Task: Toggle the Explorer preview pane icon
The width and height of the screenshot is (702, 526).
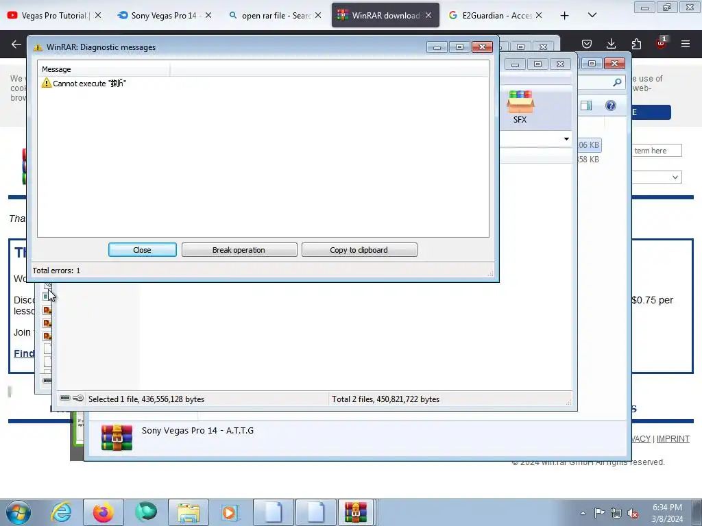Action: coord(586,105)
